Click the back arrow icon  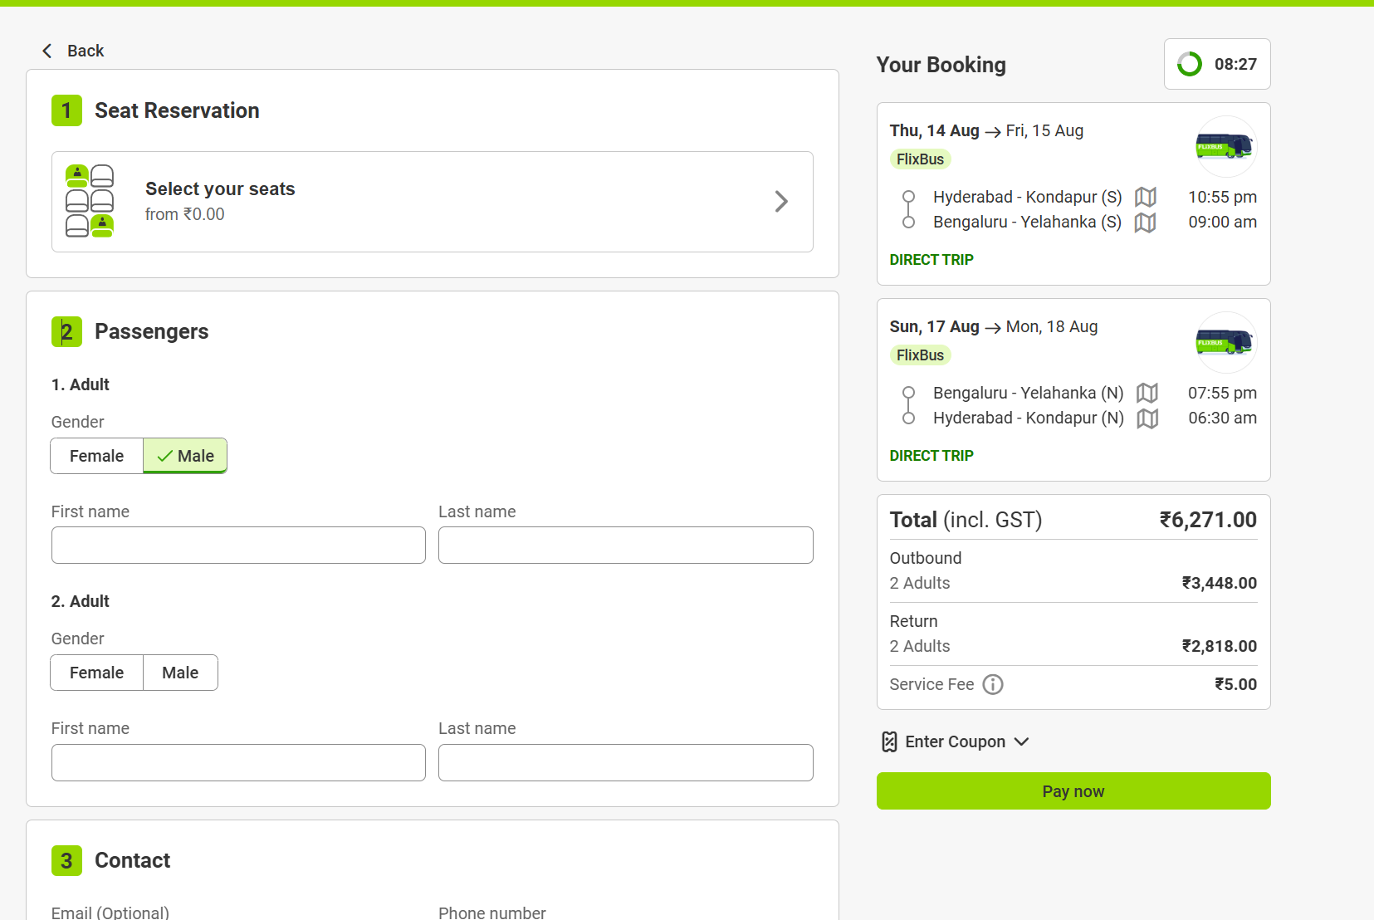tap(47, 51)
